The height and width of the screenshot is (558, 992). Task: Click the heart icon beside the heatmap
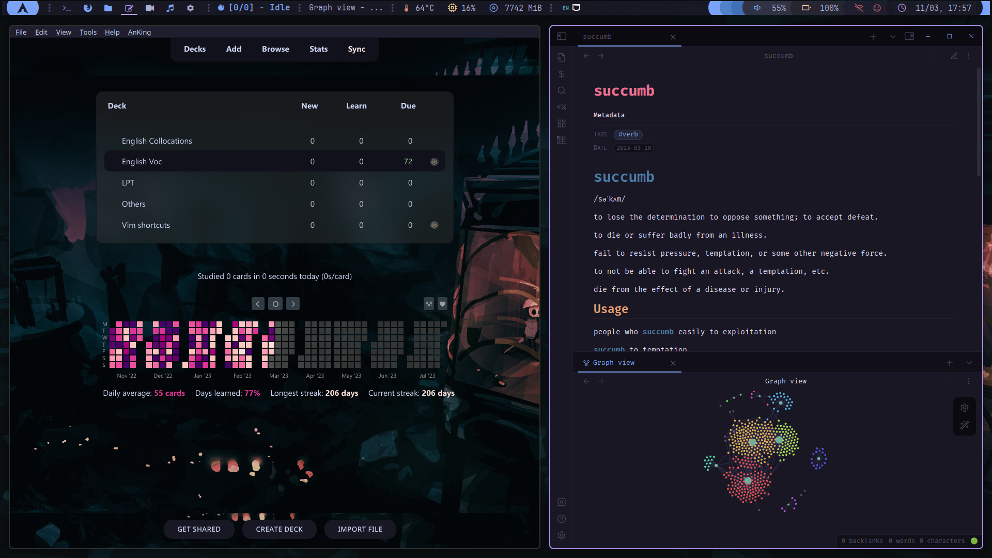click(442, 304)
